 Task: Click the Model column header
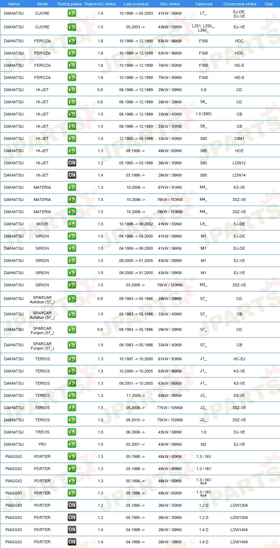pyautogui.click(x=43, y=4)
